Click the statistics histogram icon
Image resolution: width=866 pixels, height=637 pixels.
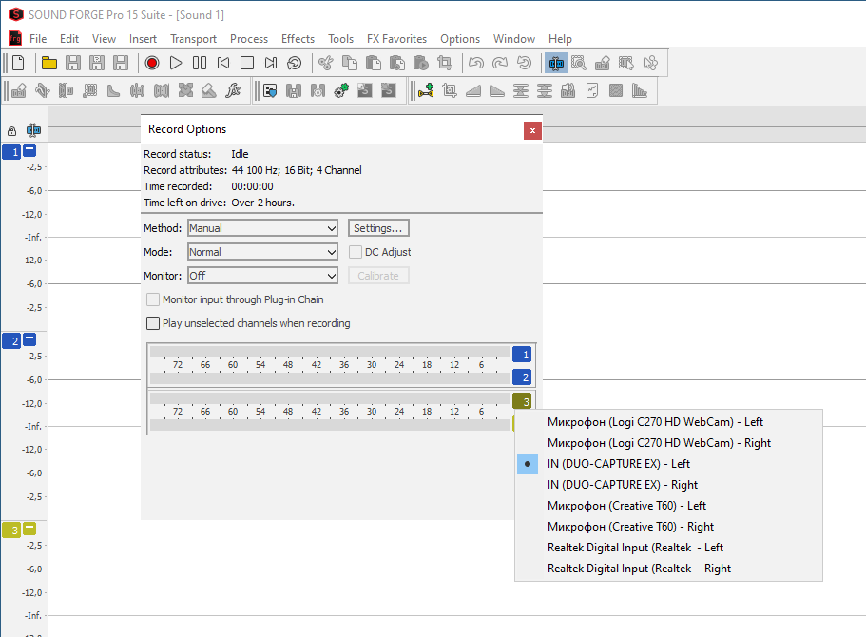pos(640,90)
